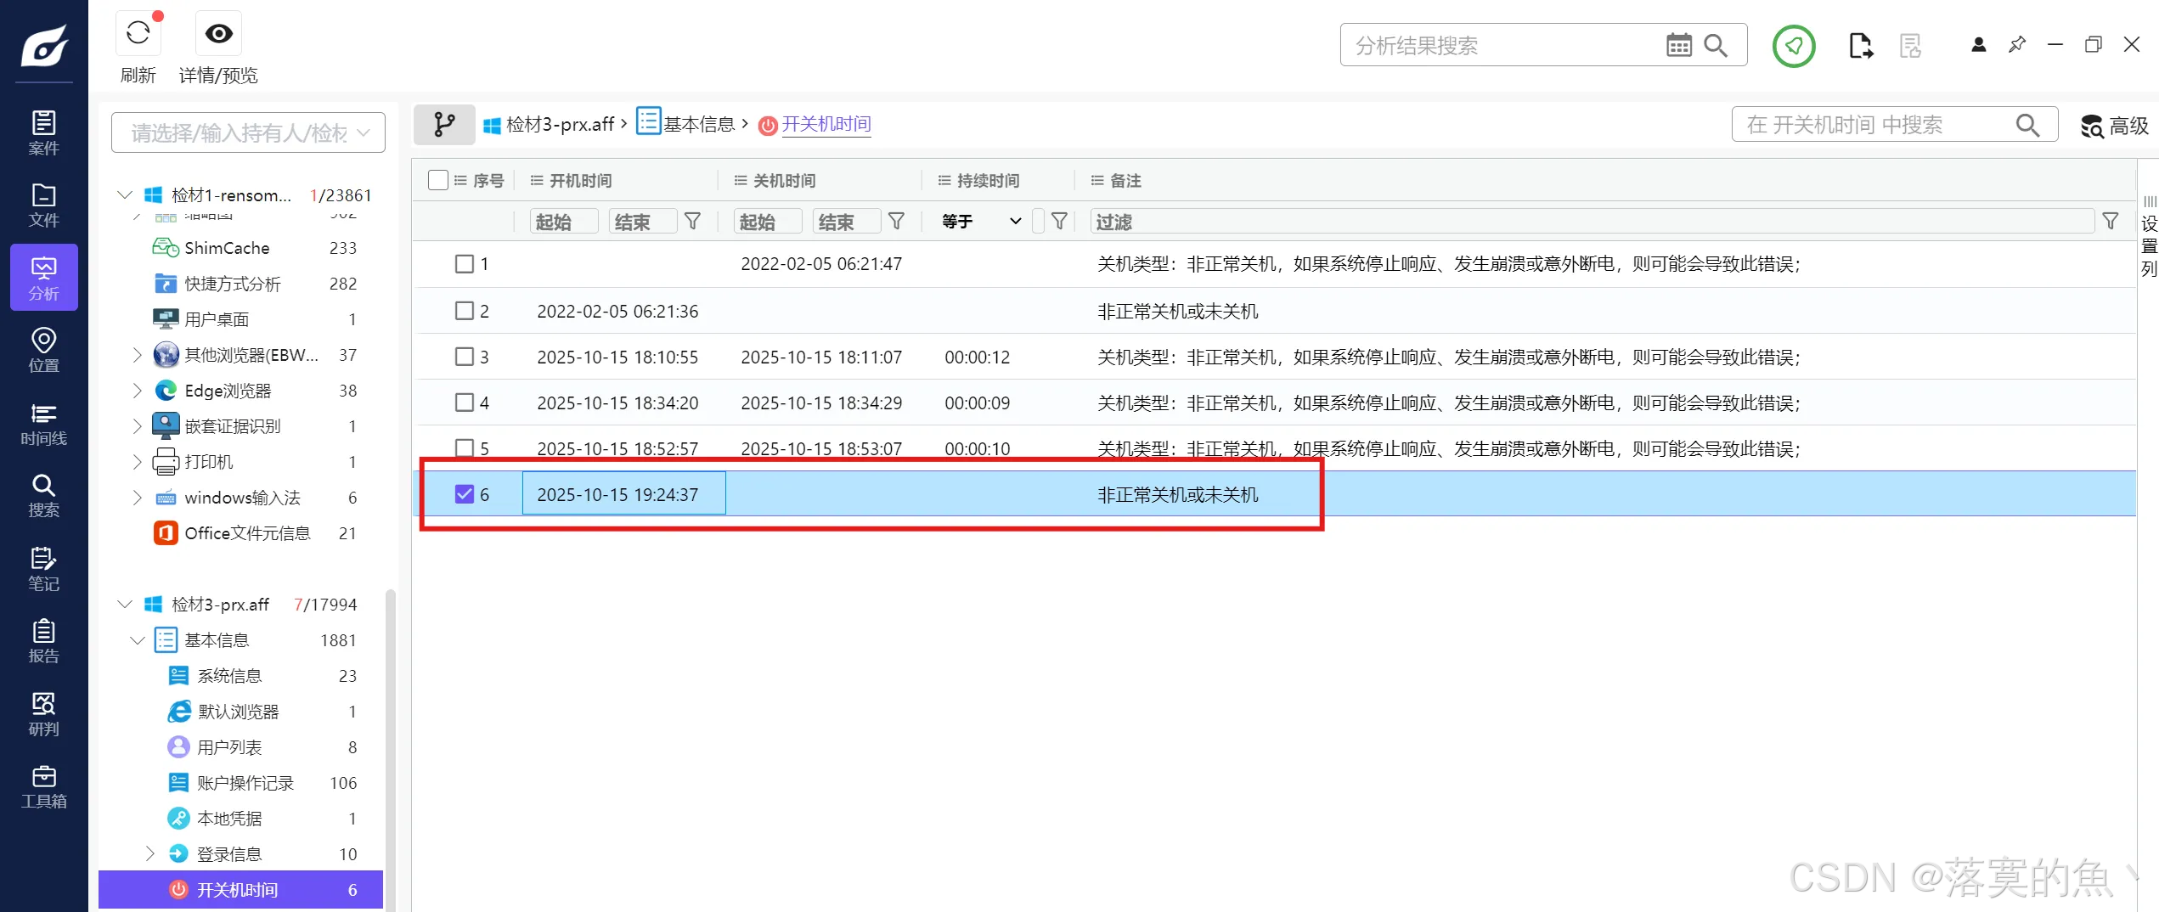Open the Toolbox (工具箱) sidebar section
Image resolution: width=2159 pixels, height=912 pixels.
click(44, 787)
